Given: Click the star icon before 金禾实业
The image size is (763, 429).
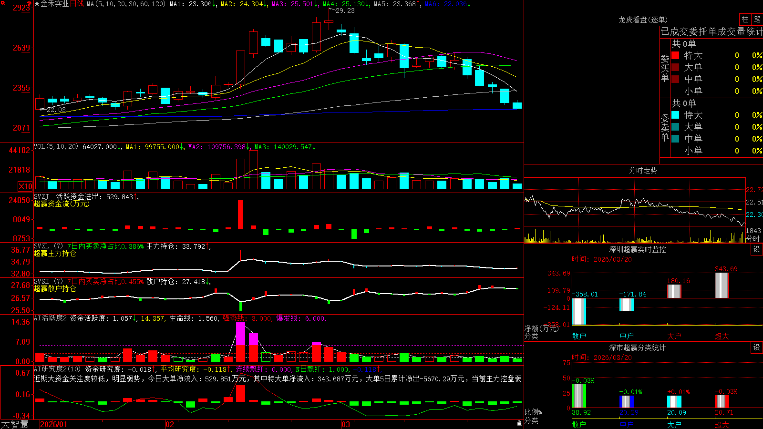Looking at the screenshot, I should click(x=37, y=4).
